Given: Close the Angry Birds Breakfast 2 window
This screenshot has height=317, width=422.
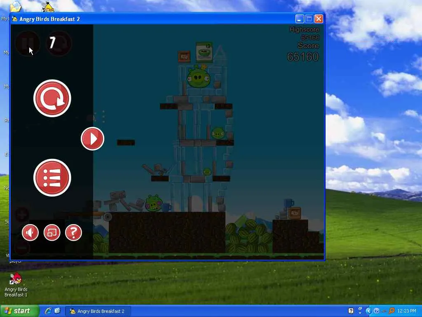Looking at the screenshot, I should pos(319,19).
